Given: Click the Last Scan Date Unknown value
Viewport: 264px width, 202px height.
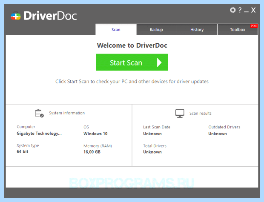Looking at the screenshot, I should pyautogui.click(x=152, y=134).
